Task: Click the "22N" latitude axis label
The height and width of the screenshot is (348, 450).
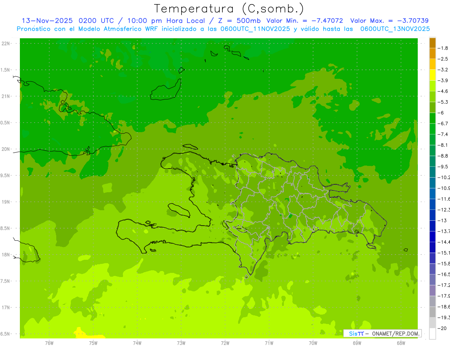Action: point(6,44)
